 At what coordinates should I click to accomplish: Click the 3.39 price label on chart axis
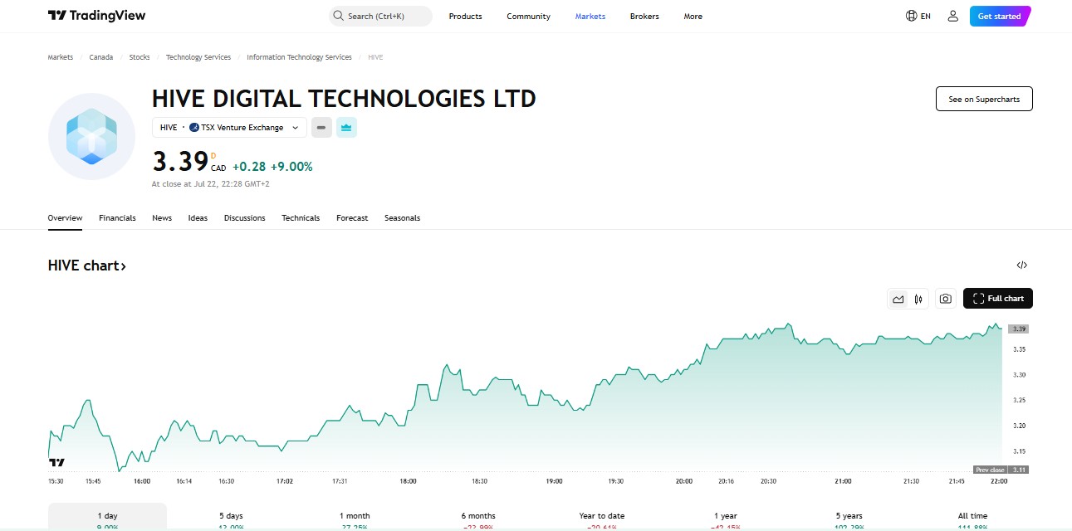(1020, 329)
